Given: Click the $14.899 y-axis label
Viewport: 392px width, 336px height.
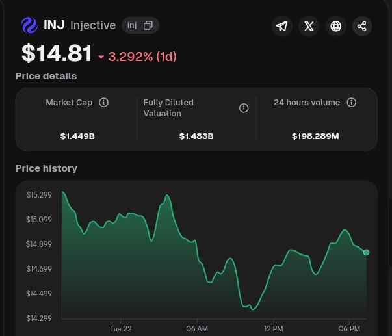Looking at the screenshot, I should (x=39, y=244).
